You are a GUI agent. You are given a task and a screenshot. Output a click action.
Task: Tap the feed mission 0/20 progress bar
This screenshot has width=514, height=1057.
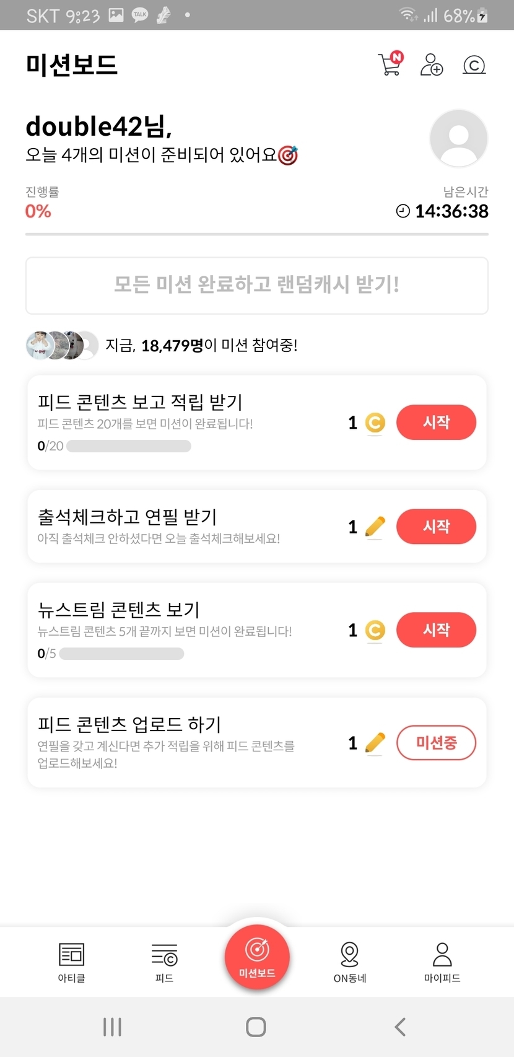click(x=129, y=446)
